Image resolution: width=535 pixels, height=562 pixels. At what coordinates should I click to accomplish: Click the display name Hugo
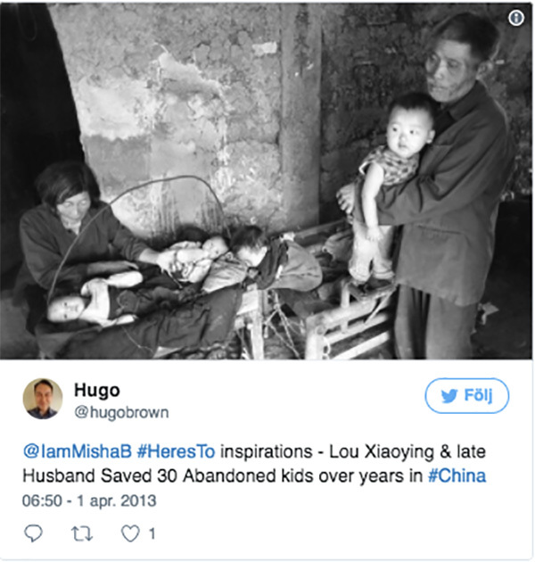(x=97, y=390)
